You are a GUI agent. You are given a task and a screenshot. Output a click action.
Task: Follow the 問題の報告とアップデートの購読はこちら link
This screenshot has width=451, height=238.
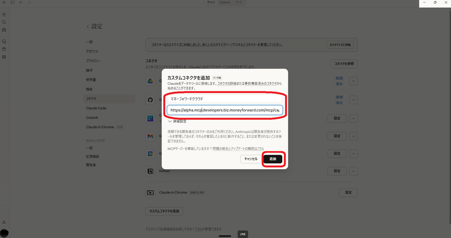pos(238,149)
